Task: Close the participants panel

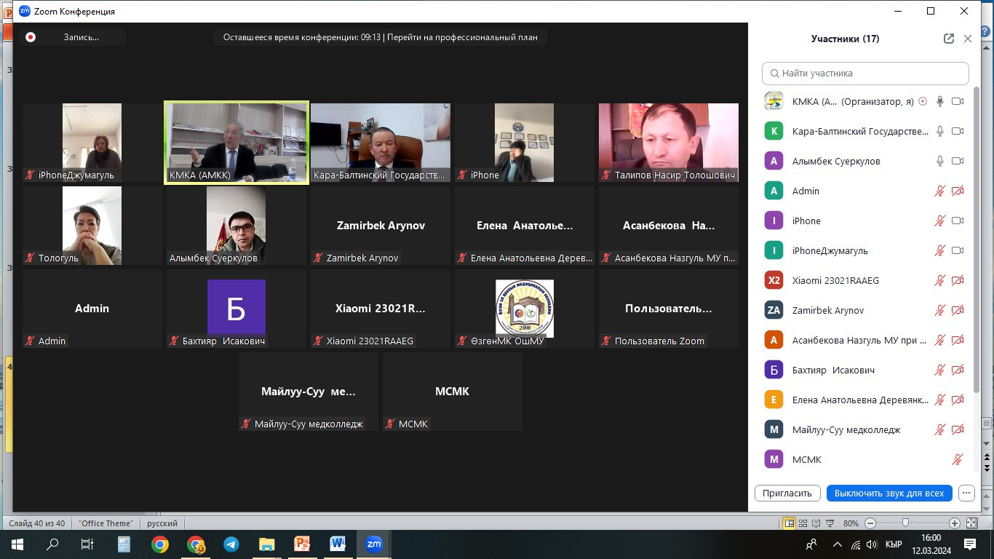Action: (x=968, y=39)
